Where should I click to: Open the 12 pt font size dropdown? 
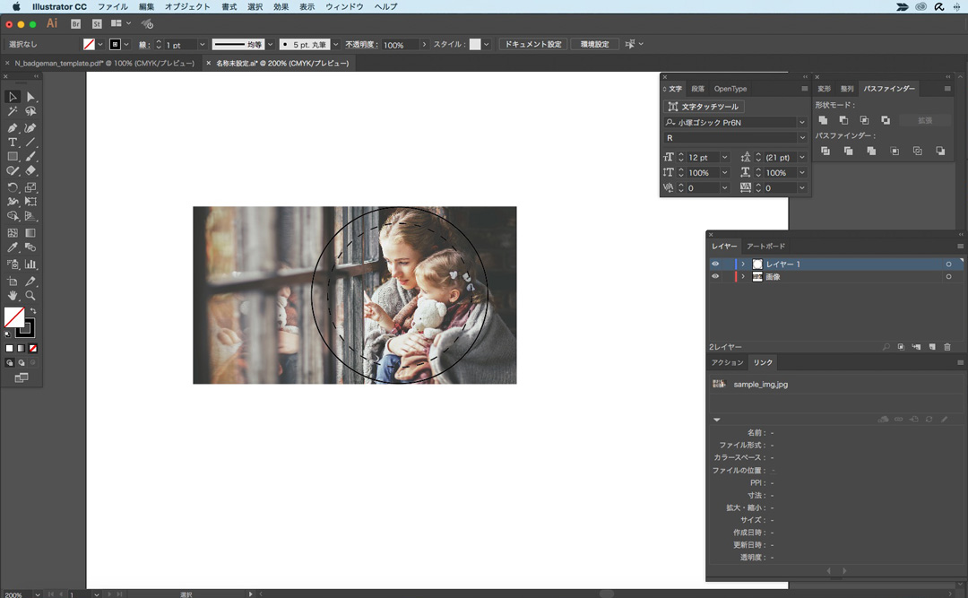[724, 158]
